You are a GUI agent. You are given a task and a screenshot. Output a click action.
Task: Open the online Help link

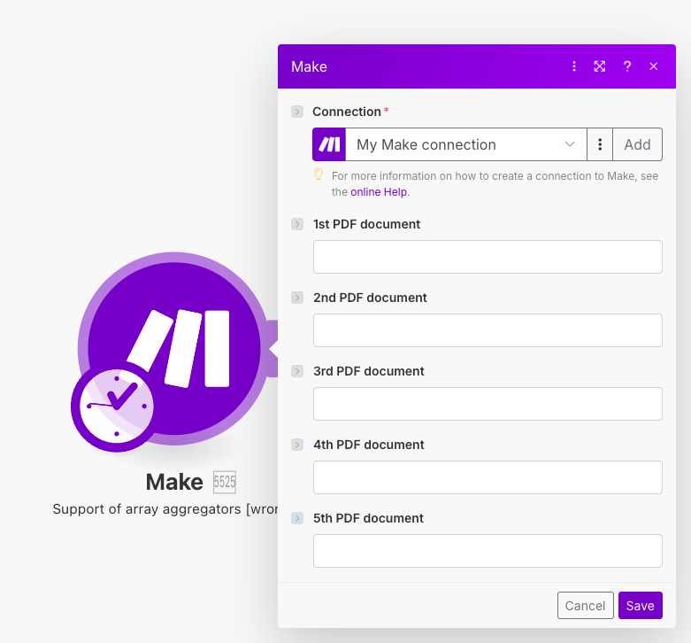[x=379, y=191]
